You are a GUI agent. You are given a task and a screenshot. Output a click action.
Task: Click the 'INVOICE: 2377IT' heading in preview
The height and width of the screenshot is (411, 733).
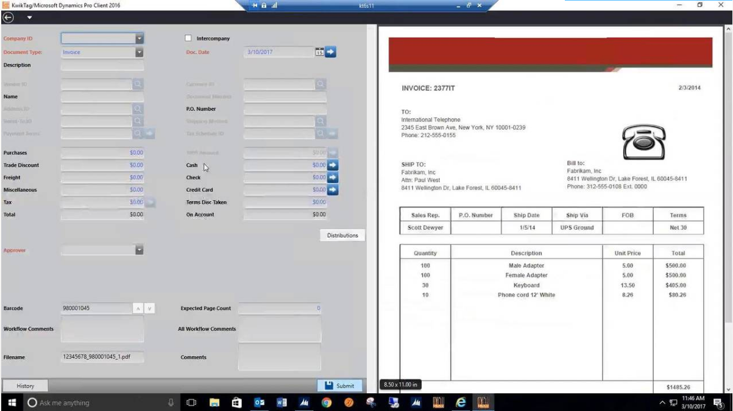428,88
